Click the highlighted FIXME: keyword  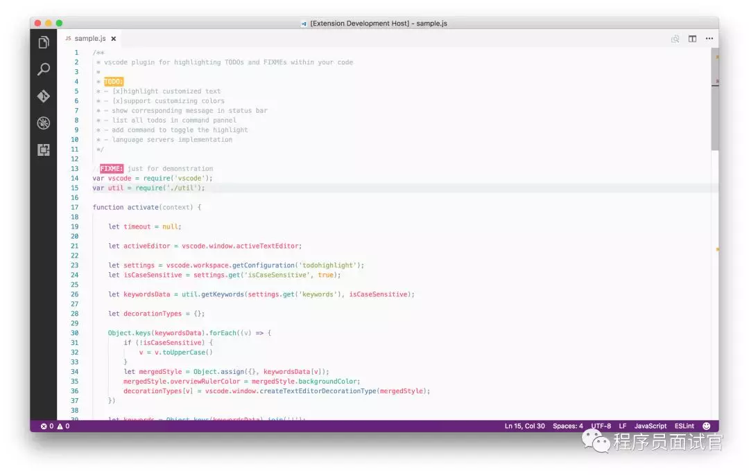(111, 168)
